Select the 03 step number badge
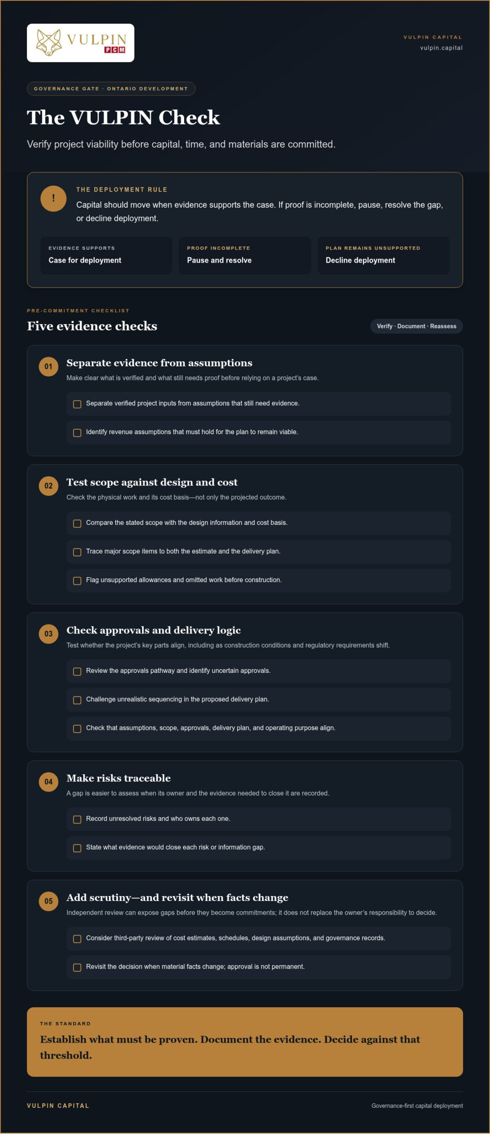Viewport: 490px width, 1134px height. (x=49, y=634)
